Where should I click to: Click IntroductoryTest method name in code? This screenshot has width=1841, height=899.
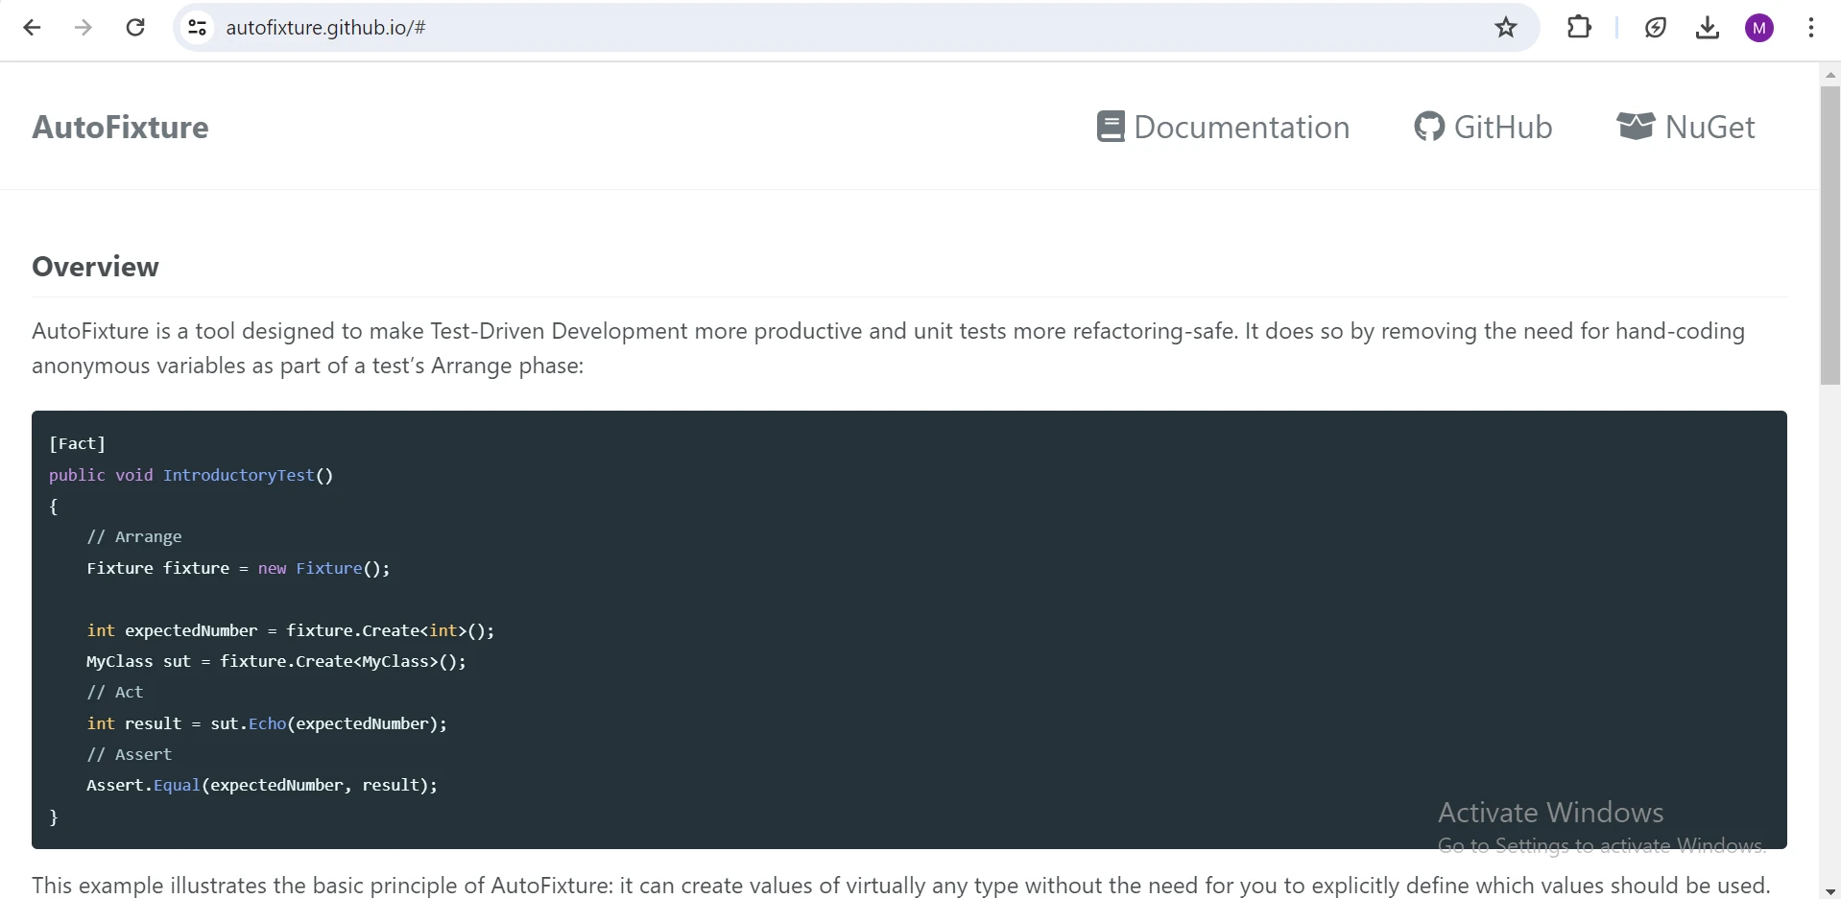click(x=238, y=475)
